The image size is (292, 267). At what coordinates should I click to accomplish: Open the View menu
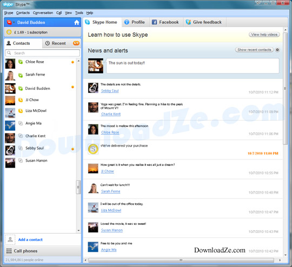(68, 13)
